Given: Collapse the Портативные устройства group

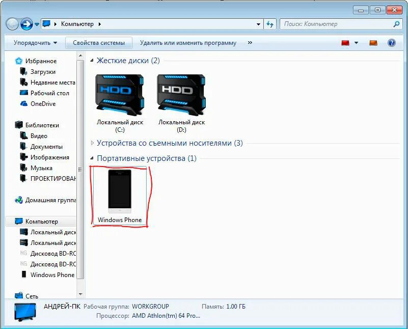Looking at the screenshot, I should 92,158.
